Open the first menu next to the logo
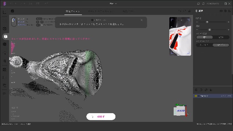The width and height of the screenshot is (233, 131). click(x=13, y=3)
